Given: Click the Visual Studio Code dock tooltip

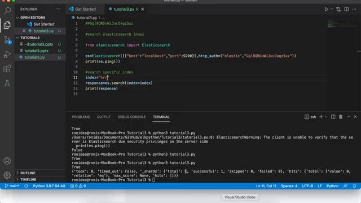Looking at the screenshot, I should click(240, 197).
